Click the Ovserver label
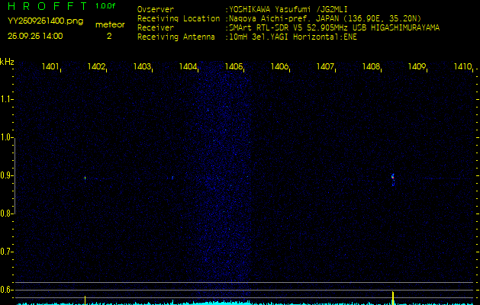 coord(156,9)
